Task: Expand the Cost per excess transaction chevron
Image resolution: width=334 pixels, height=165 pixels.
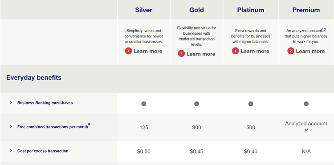Action: (x=11, y=150)
